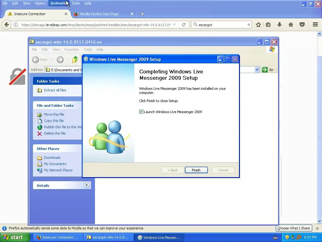Viewport: 322px width, 242px height.
Task: Open a new Firefox tab
Action: click(142, 14)
